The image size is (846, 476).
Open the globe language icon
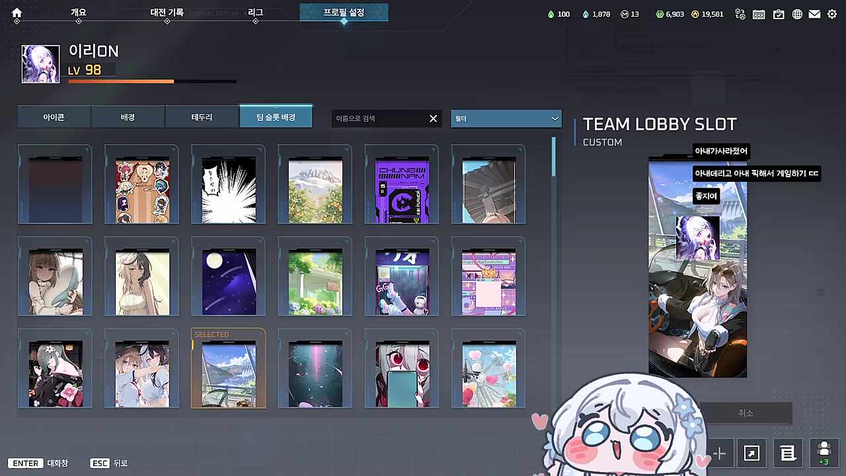797,14
